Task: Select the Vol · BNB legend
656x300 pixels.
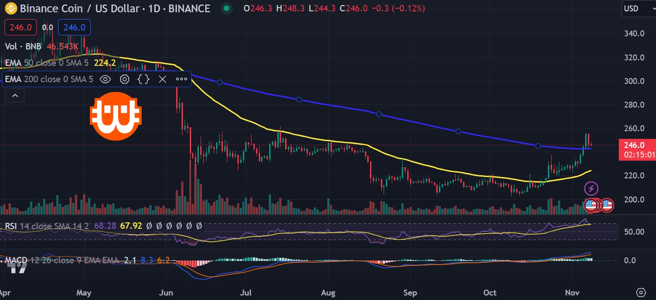Action: 23,46
